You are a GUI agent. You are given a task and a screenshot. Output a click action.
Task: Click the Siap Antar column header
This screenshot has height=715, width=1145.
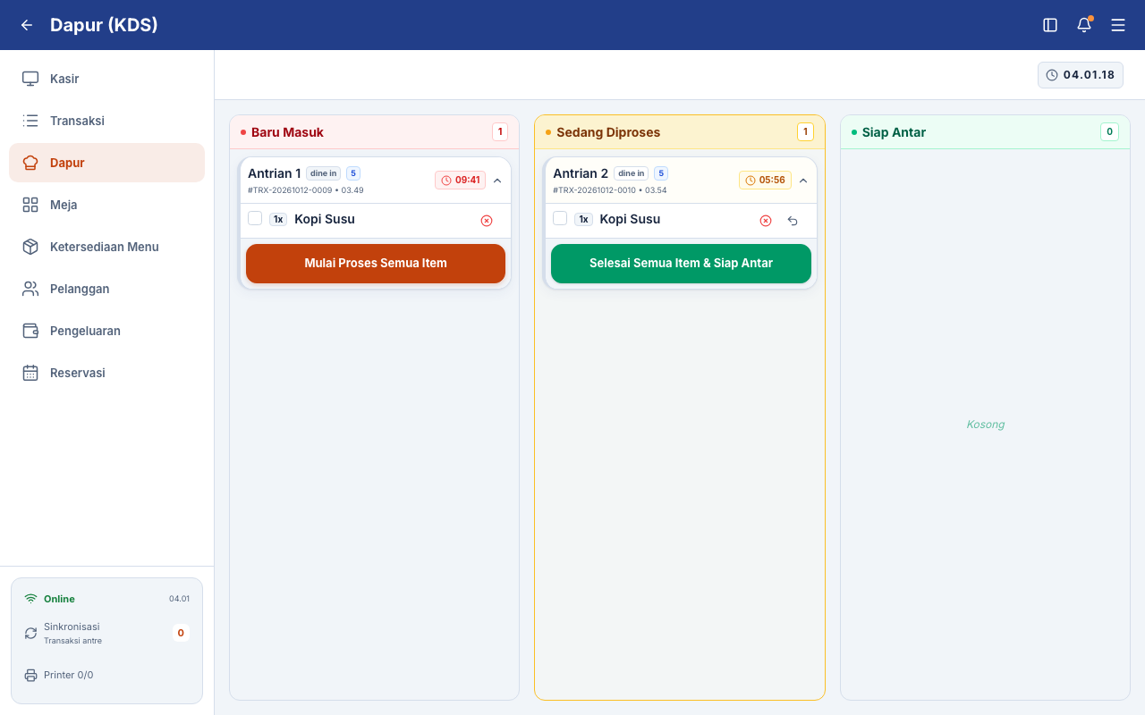tap(985, 132)
